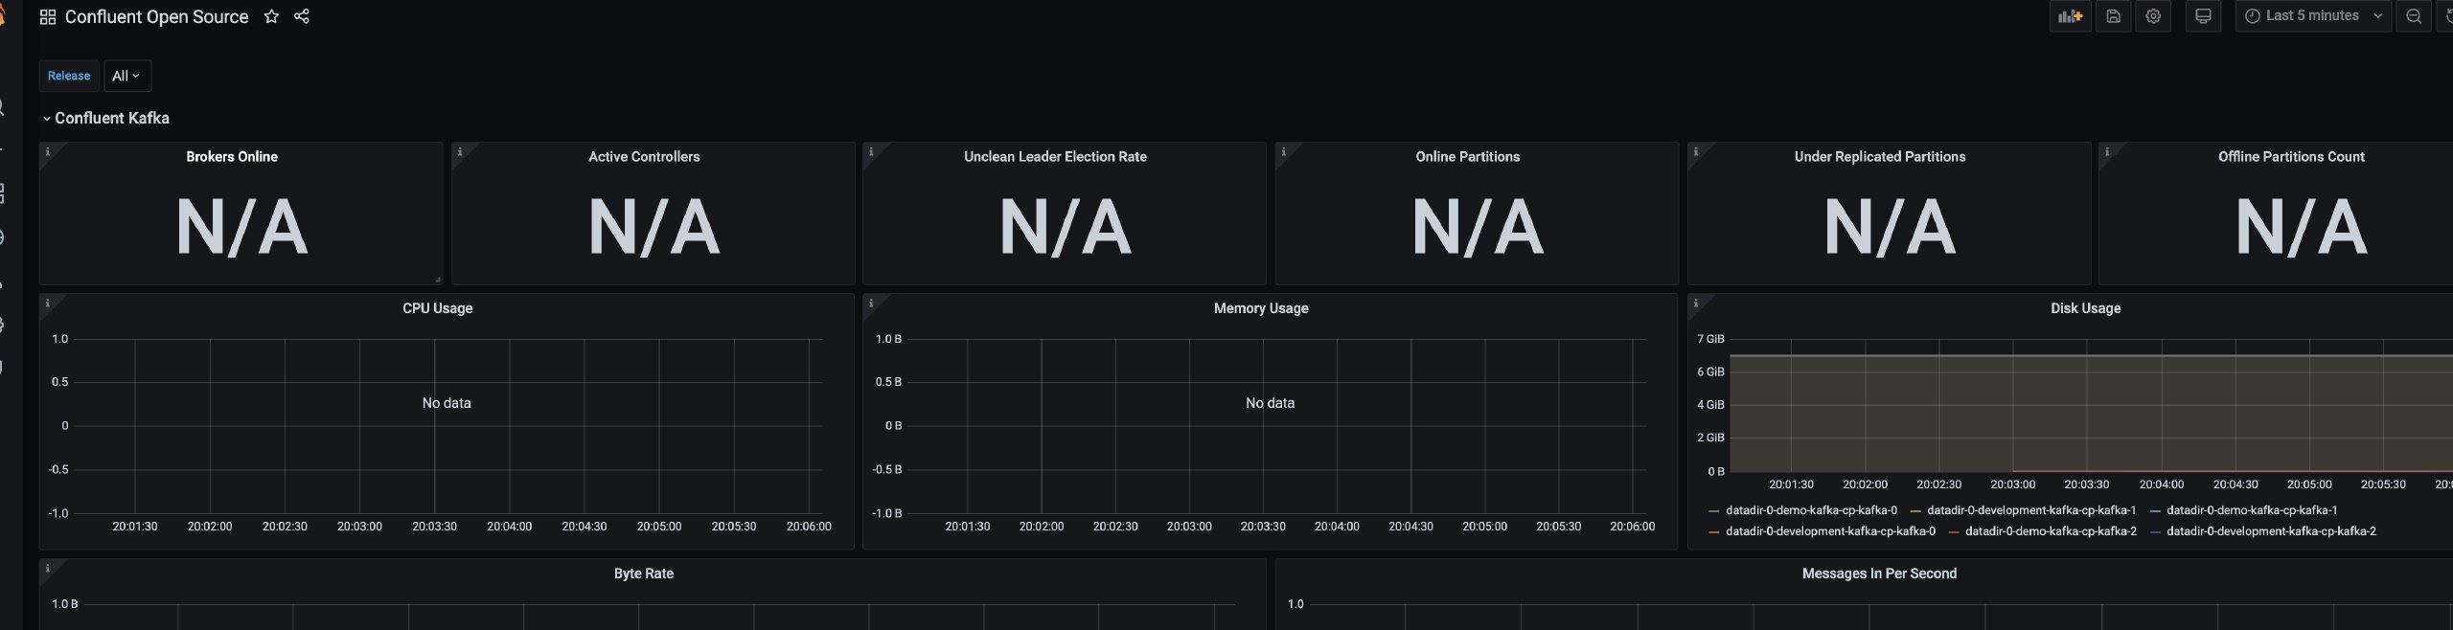
Task: Toggle datadir-0-development-kafka-cp-kafka-2 legend series
Action: (2271, 531)
